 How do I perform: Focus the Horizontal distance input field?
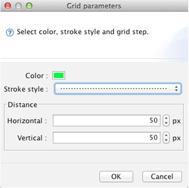[107, 120]
